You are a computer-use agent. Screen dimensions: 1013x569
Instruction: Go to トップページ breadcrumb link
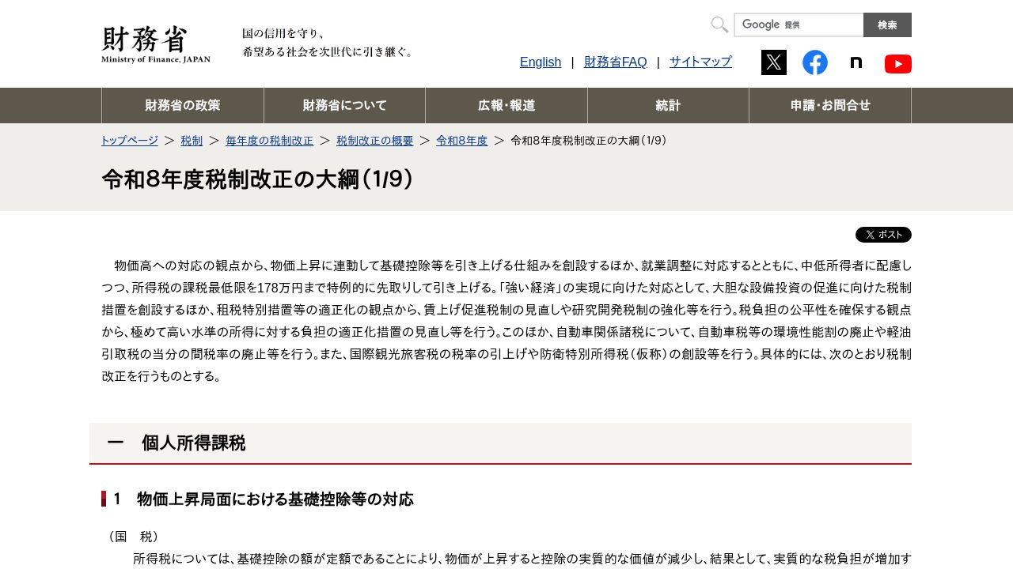click(130, 141)
